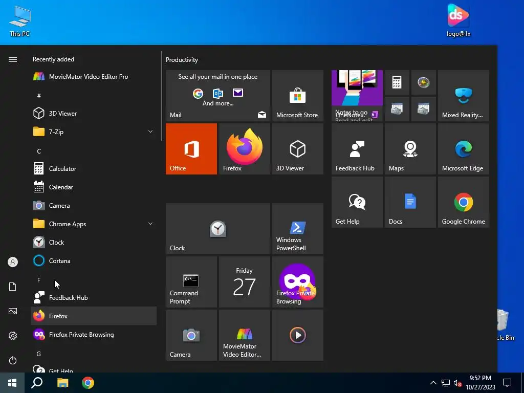Open the taskbar clock showing 9:52 PM
Image resolution: width=524 pixels, height=393 pixels.
[x=480, y=383]
